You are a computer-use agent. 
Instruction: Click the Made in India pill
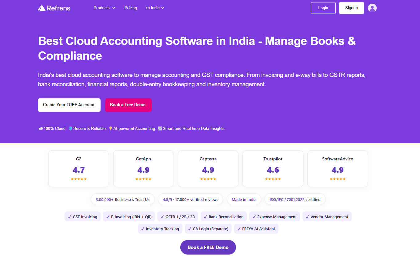pos(244,199)
